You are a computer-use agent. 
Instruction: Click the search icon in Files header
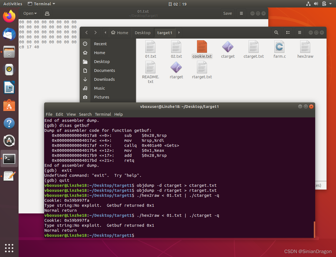tap(276, 32)
